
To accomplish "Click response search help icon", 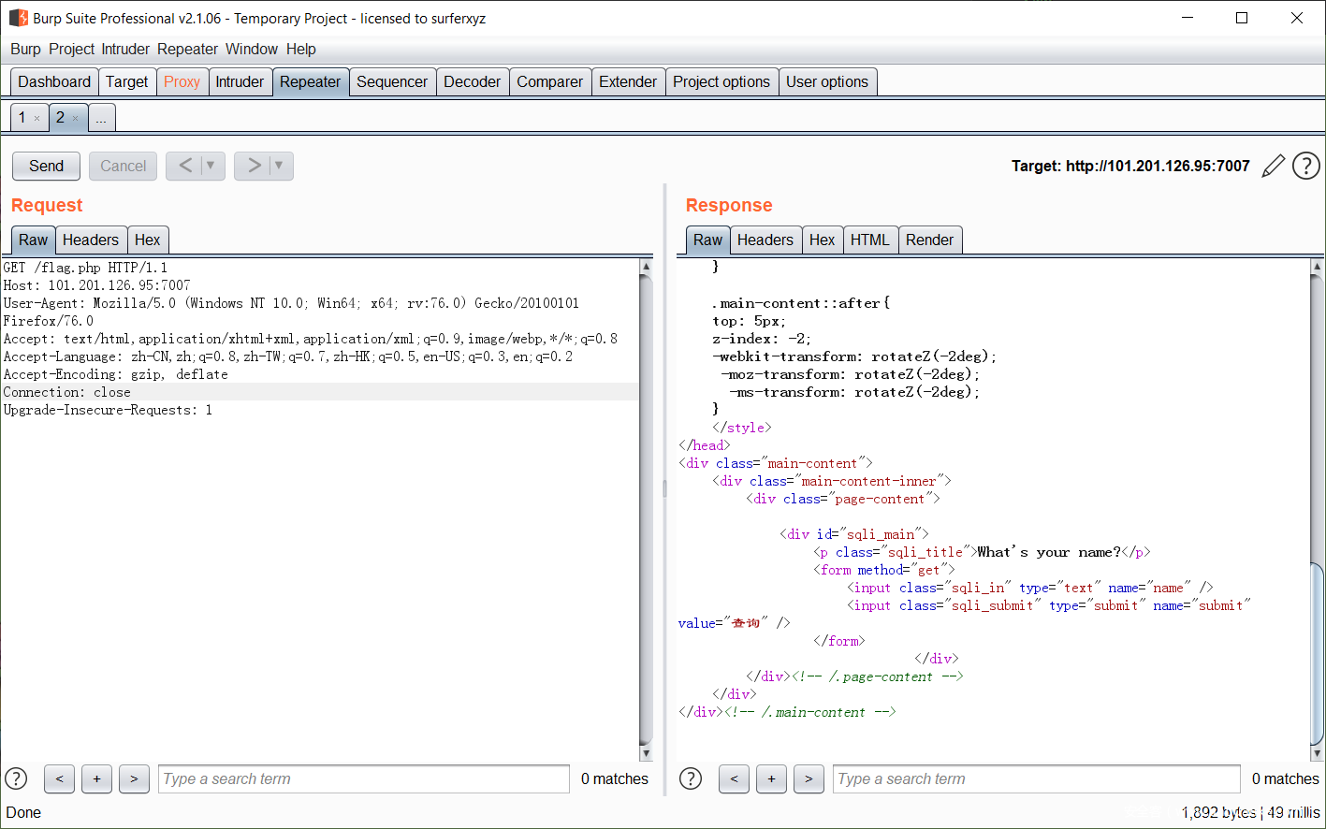I will (x=691, y=778).
